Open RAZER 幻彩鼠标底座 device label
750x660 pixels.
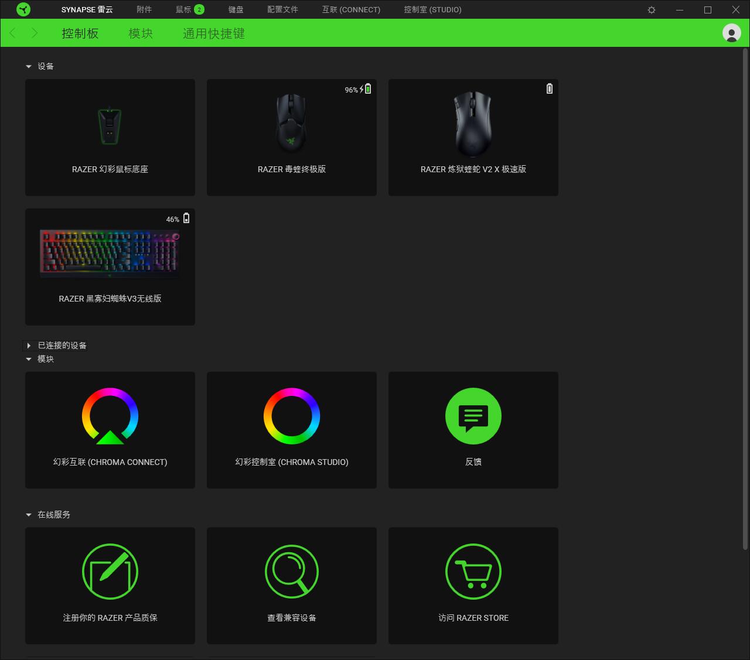[110, 169]
